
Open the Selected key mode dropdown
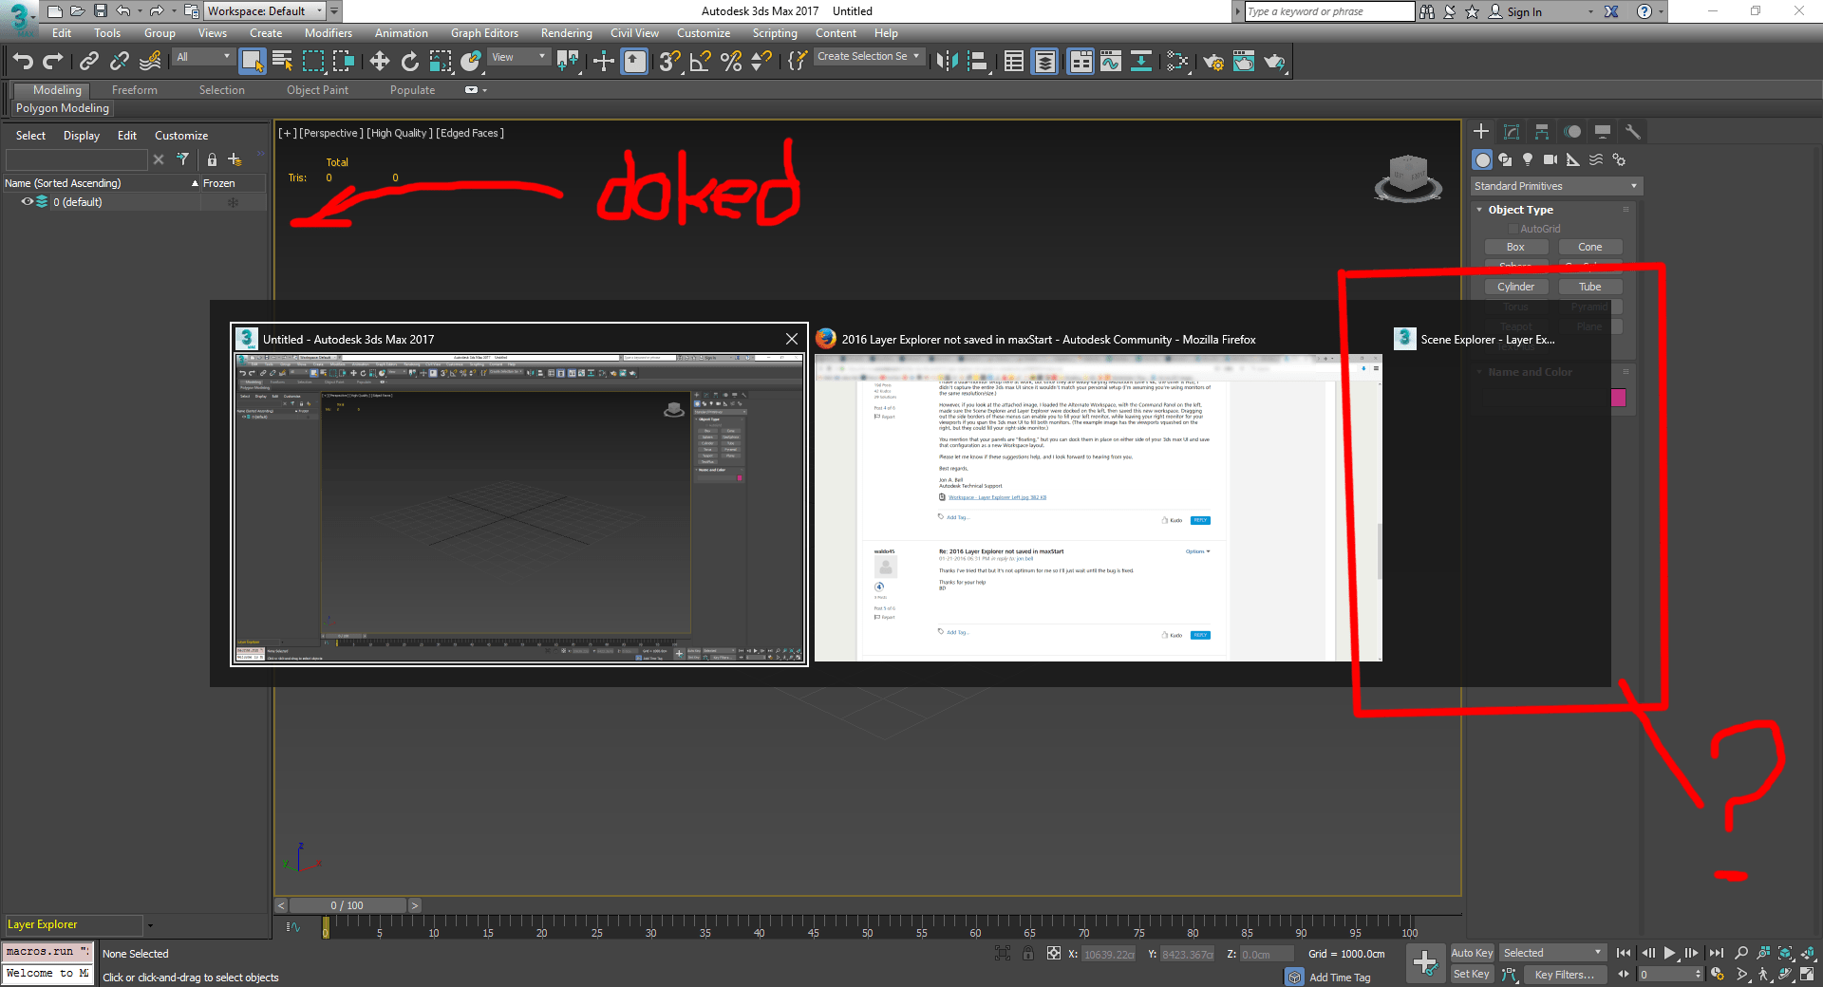coord(1552,953)
